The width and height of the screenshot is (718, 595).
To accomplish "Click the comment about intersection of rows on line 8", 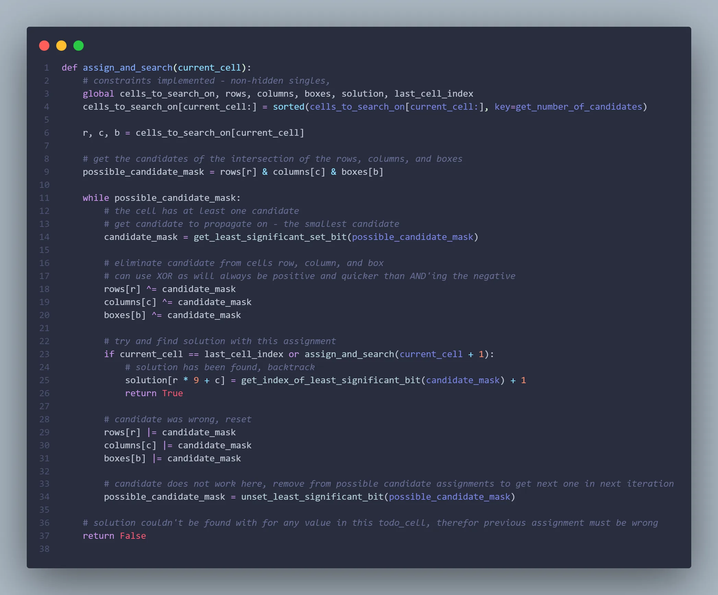I will click(273, 159).
